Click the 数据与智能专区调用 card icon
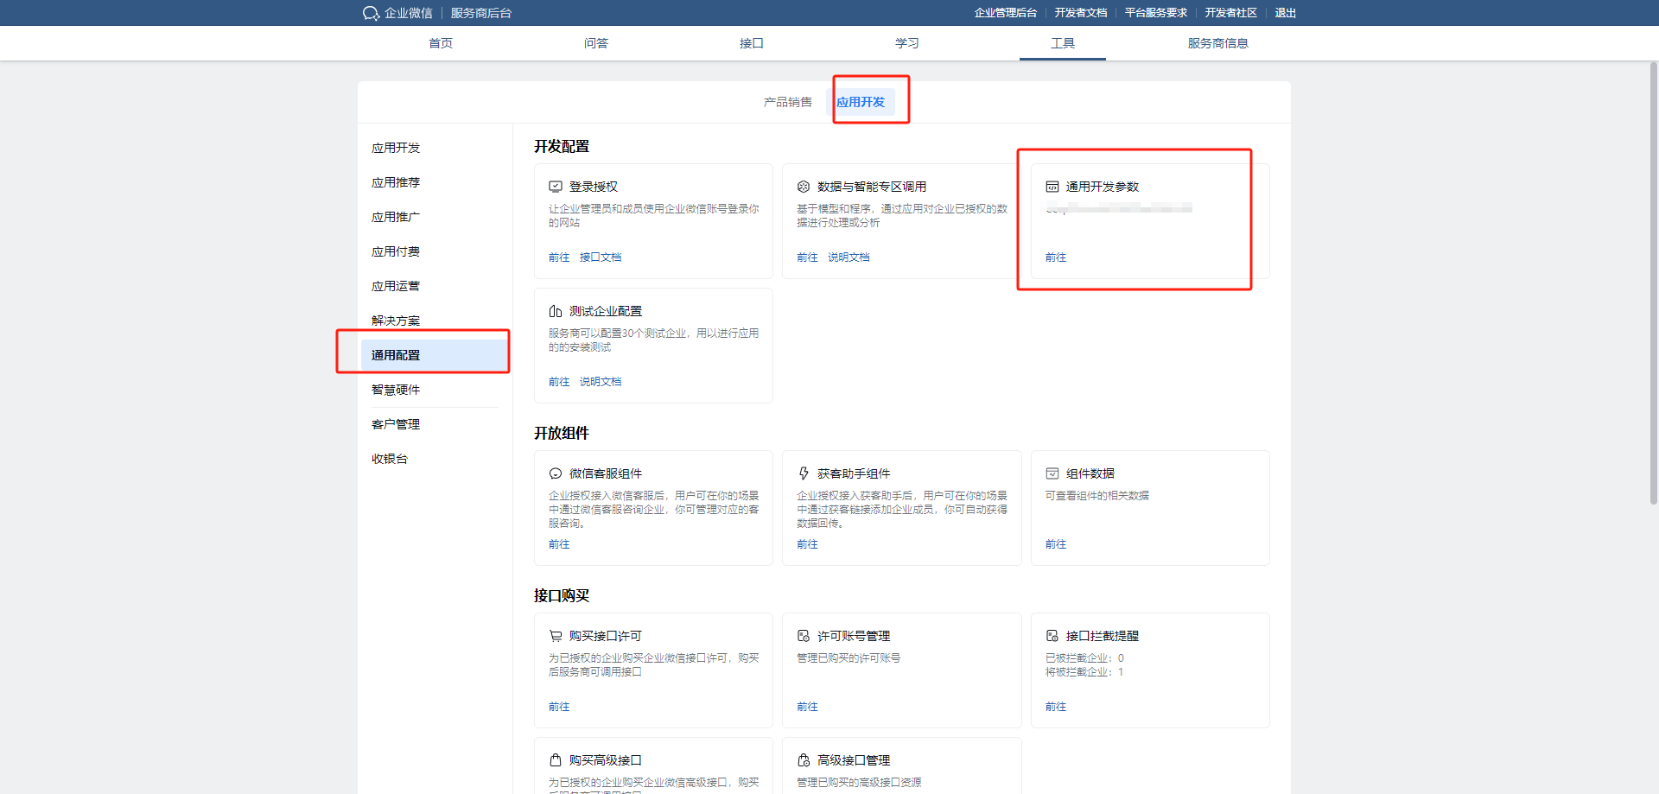The image size is (1659, 794). pos(804,187)
